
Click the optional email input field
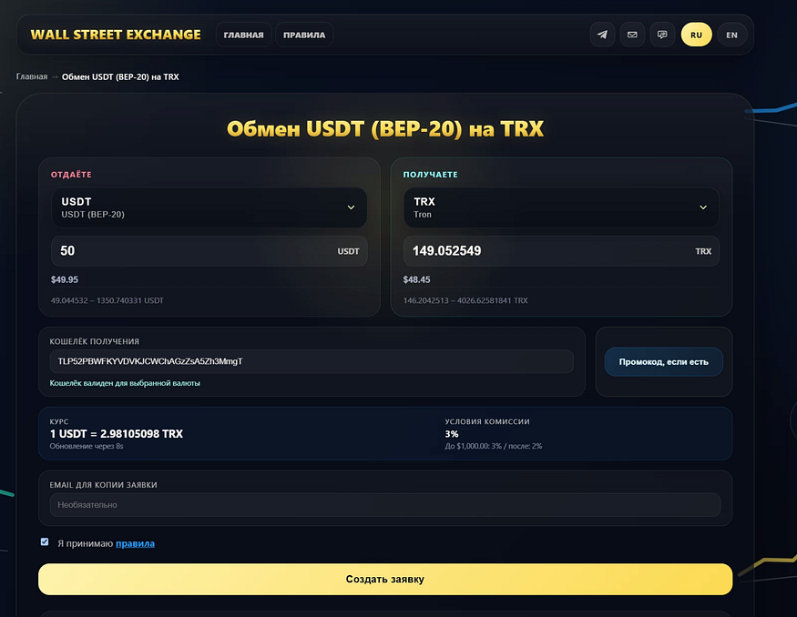[x=385, y=505]
